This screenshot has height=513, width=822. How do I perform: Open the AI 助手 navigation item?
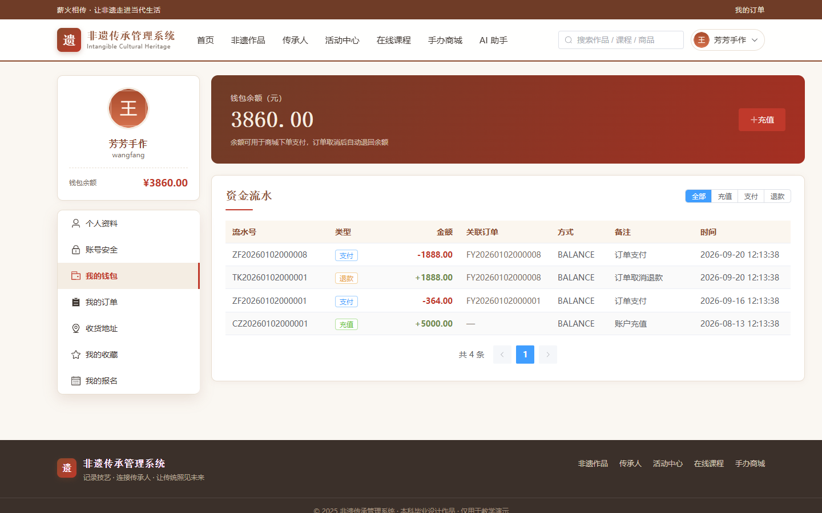494,40
